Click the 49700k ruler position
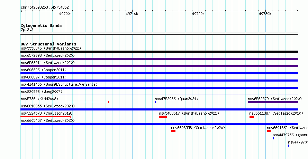 coord(65,14)
